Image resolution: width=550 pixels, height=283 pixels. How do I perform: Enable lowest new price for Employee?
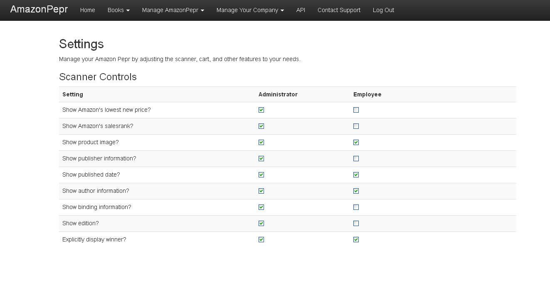coord(356,110)
